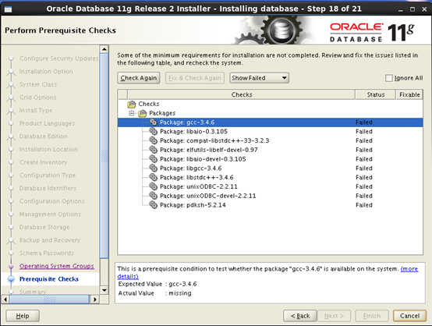The image size is (432, 326).
Task: Open the window menu icon in title bar
Action: coord(9,9)
